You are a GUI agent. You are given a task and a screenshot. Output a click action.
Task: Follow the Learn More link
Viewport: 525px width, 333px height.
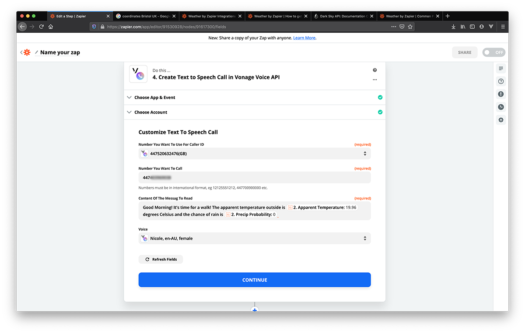point(304,38)
